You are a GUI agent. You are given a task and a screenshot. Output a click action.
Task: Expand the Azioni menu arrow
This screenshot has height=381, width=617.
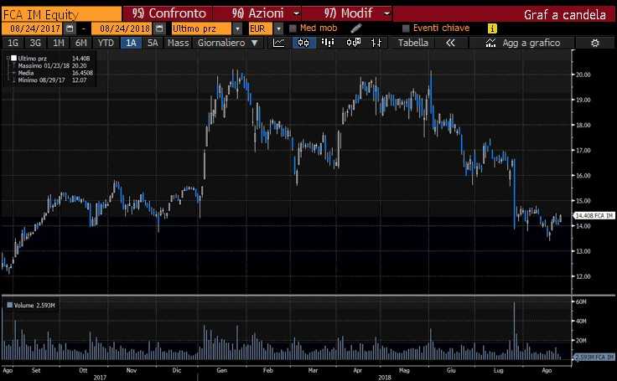[296, 13]
